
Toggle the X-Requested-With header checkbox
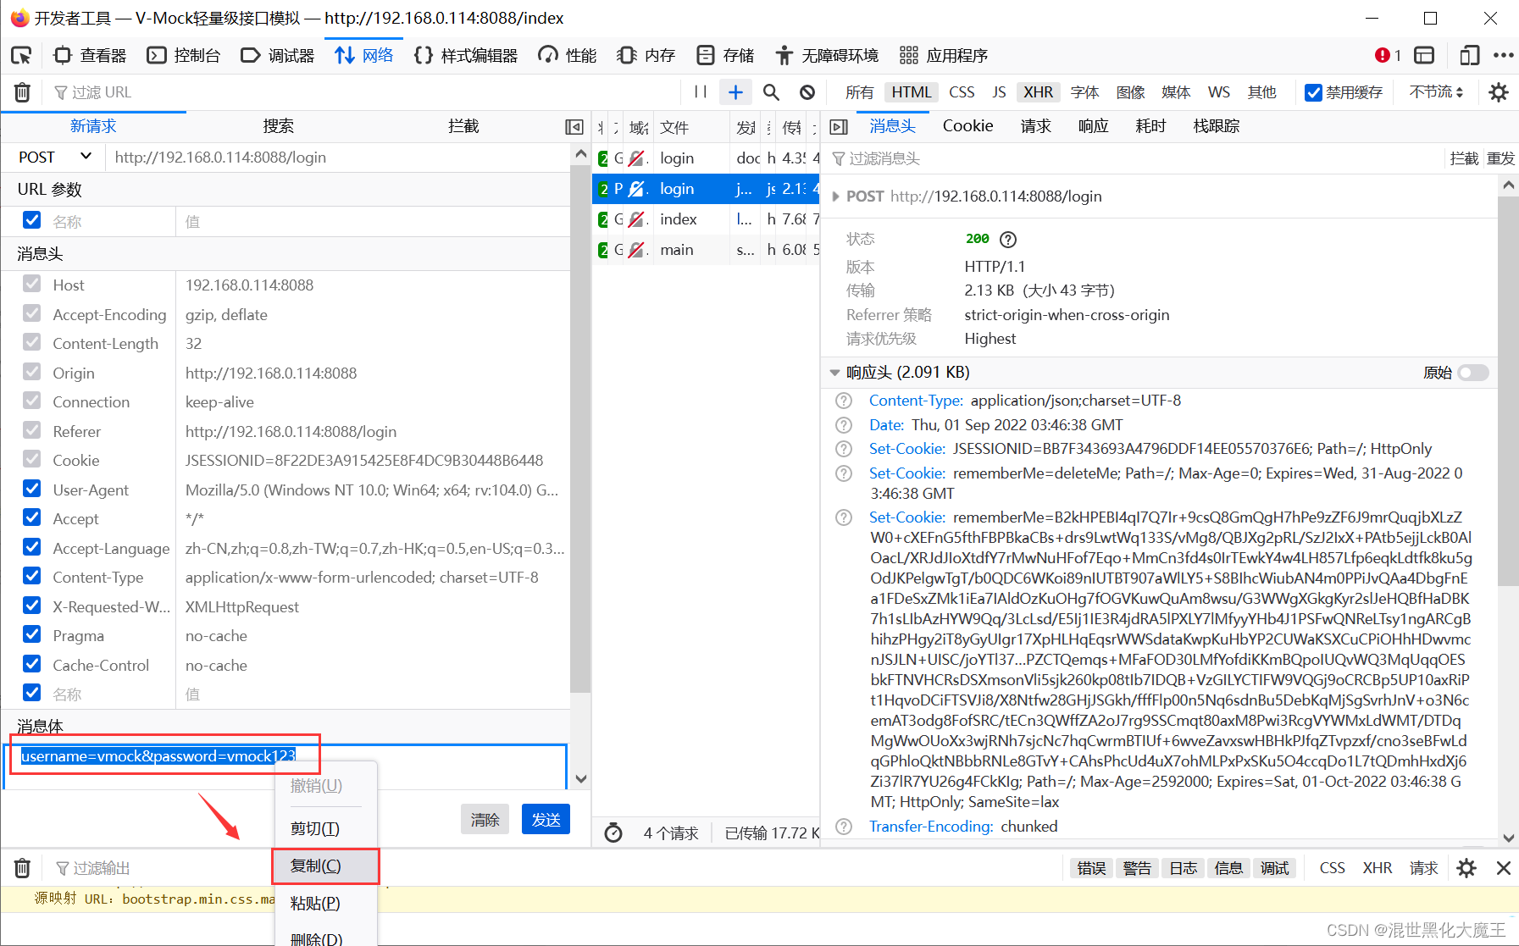32,606
